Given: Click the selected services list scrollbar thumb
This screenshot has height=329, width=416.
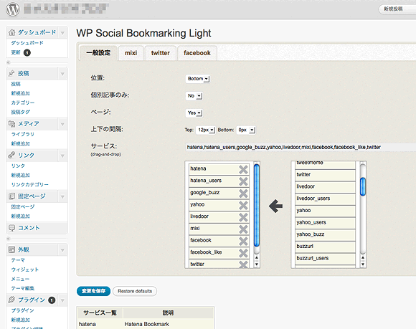Looking at the screenshot, I should pyautogui.click(x=257, y=206).
